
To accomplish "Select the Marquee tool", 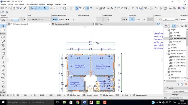I will click(x=3, y=30).
